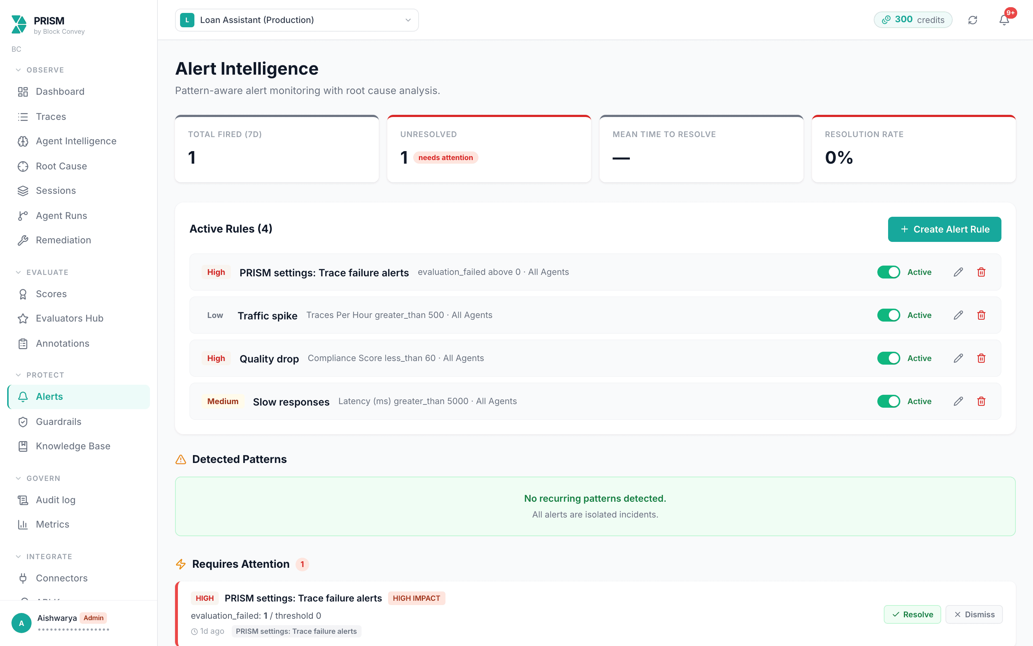Screen dimensions: 1033x646
Task: Select Remediation in the sidebar
Action: [79, 240]
